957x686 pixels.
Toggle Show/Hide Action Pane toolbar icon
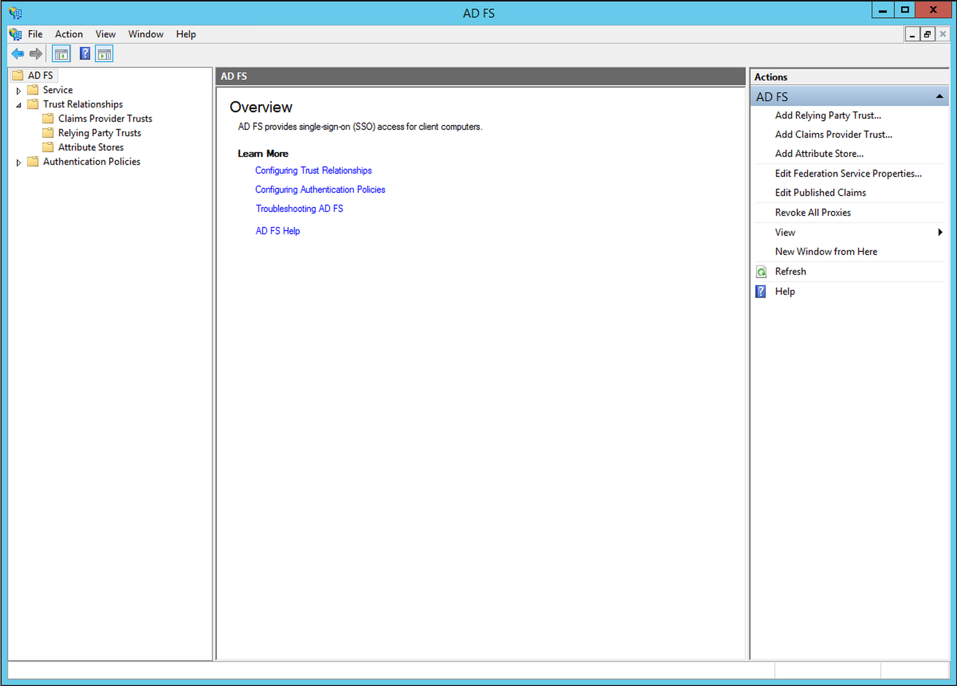tap(104, 54)
